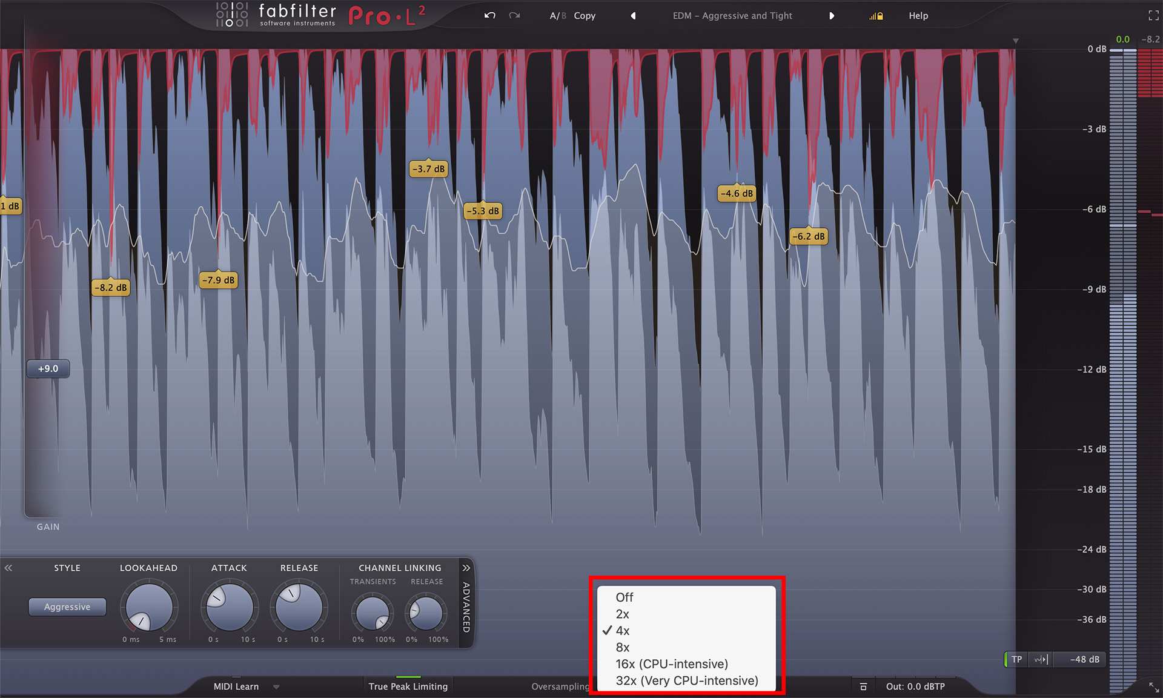Copy the current state to the other slot
Viewport: 1163px width, 698px height.
(x=585, y=16)
